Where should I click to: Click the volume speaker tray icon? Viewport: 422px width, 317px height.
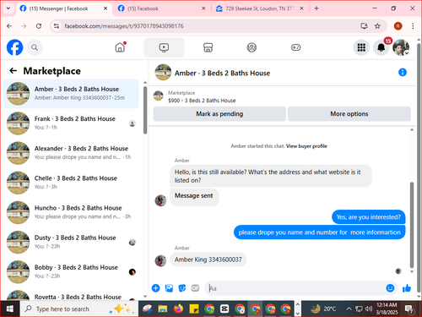point(369,309)
